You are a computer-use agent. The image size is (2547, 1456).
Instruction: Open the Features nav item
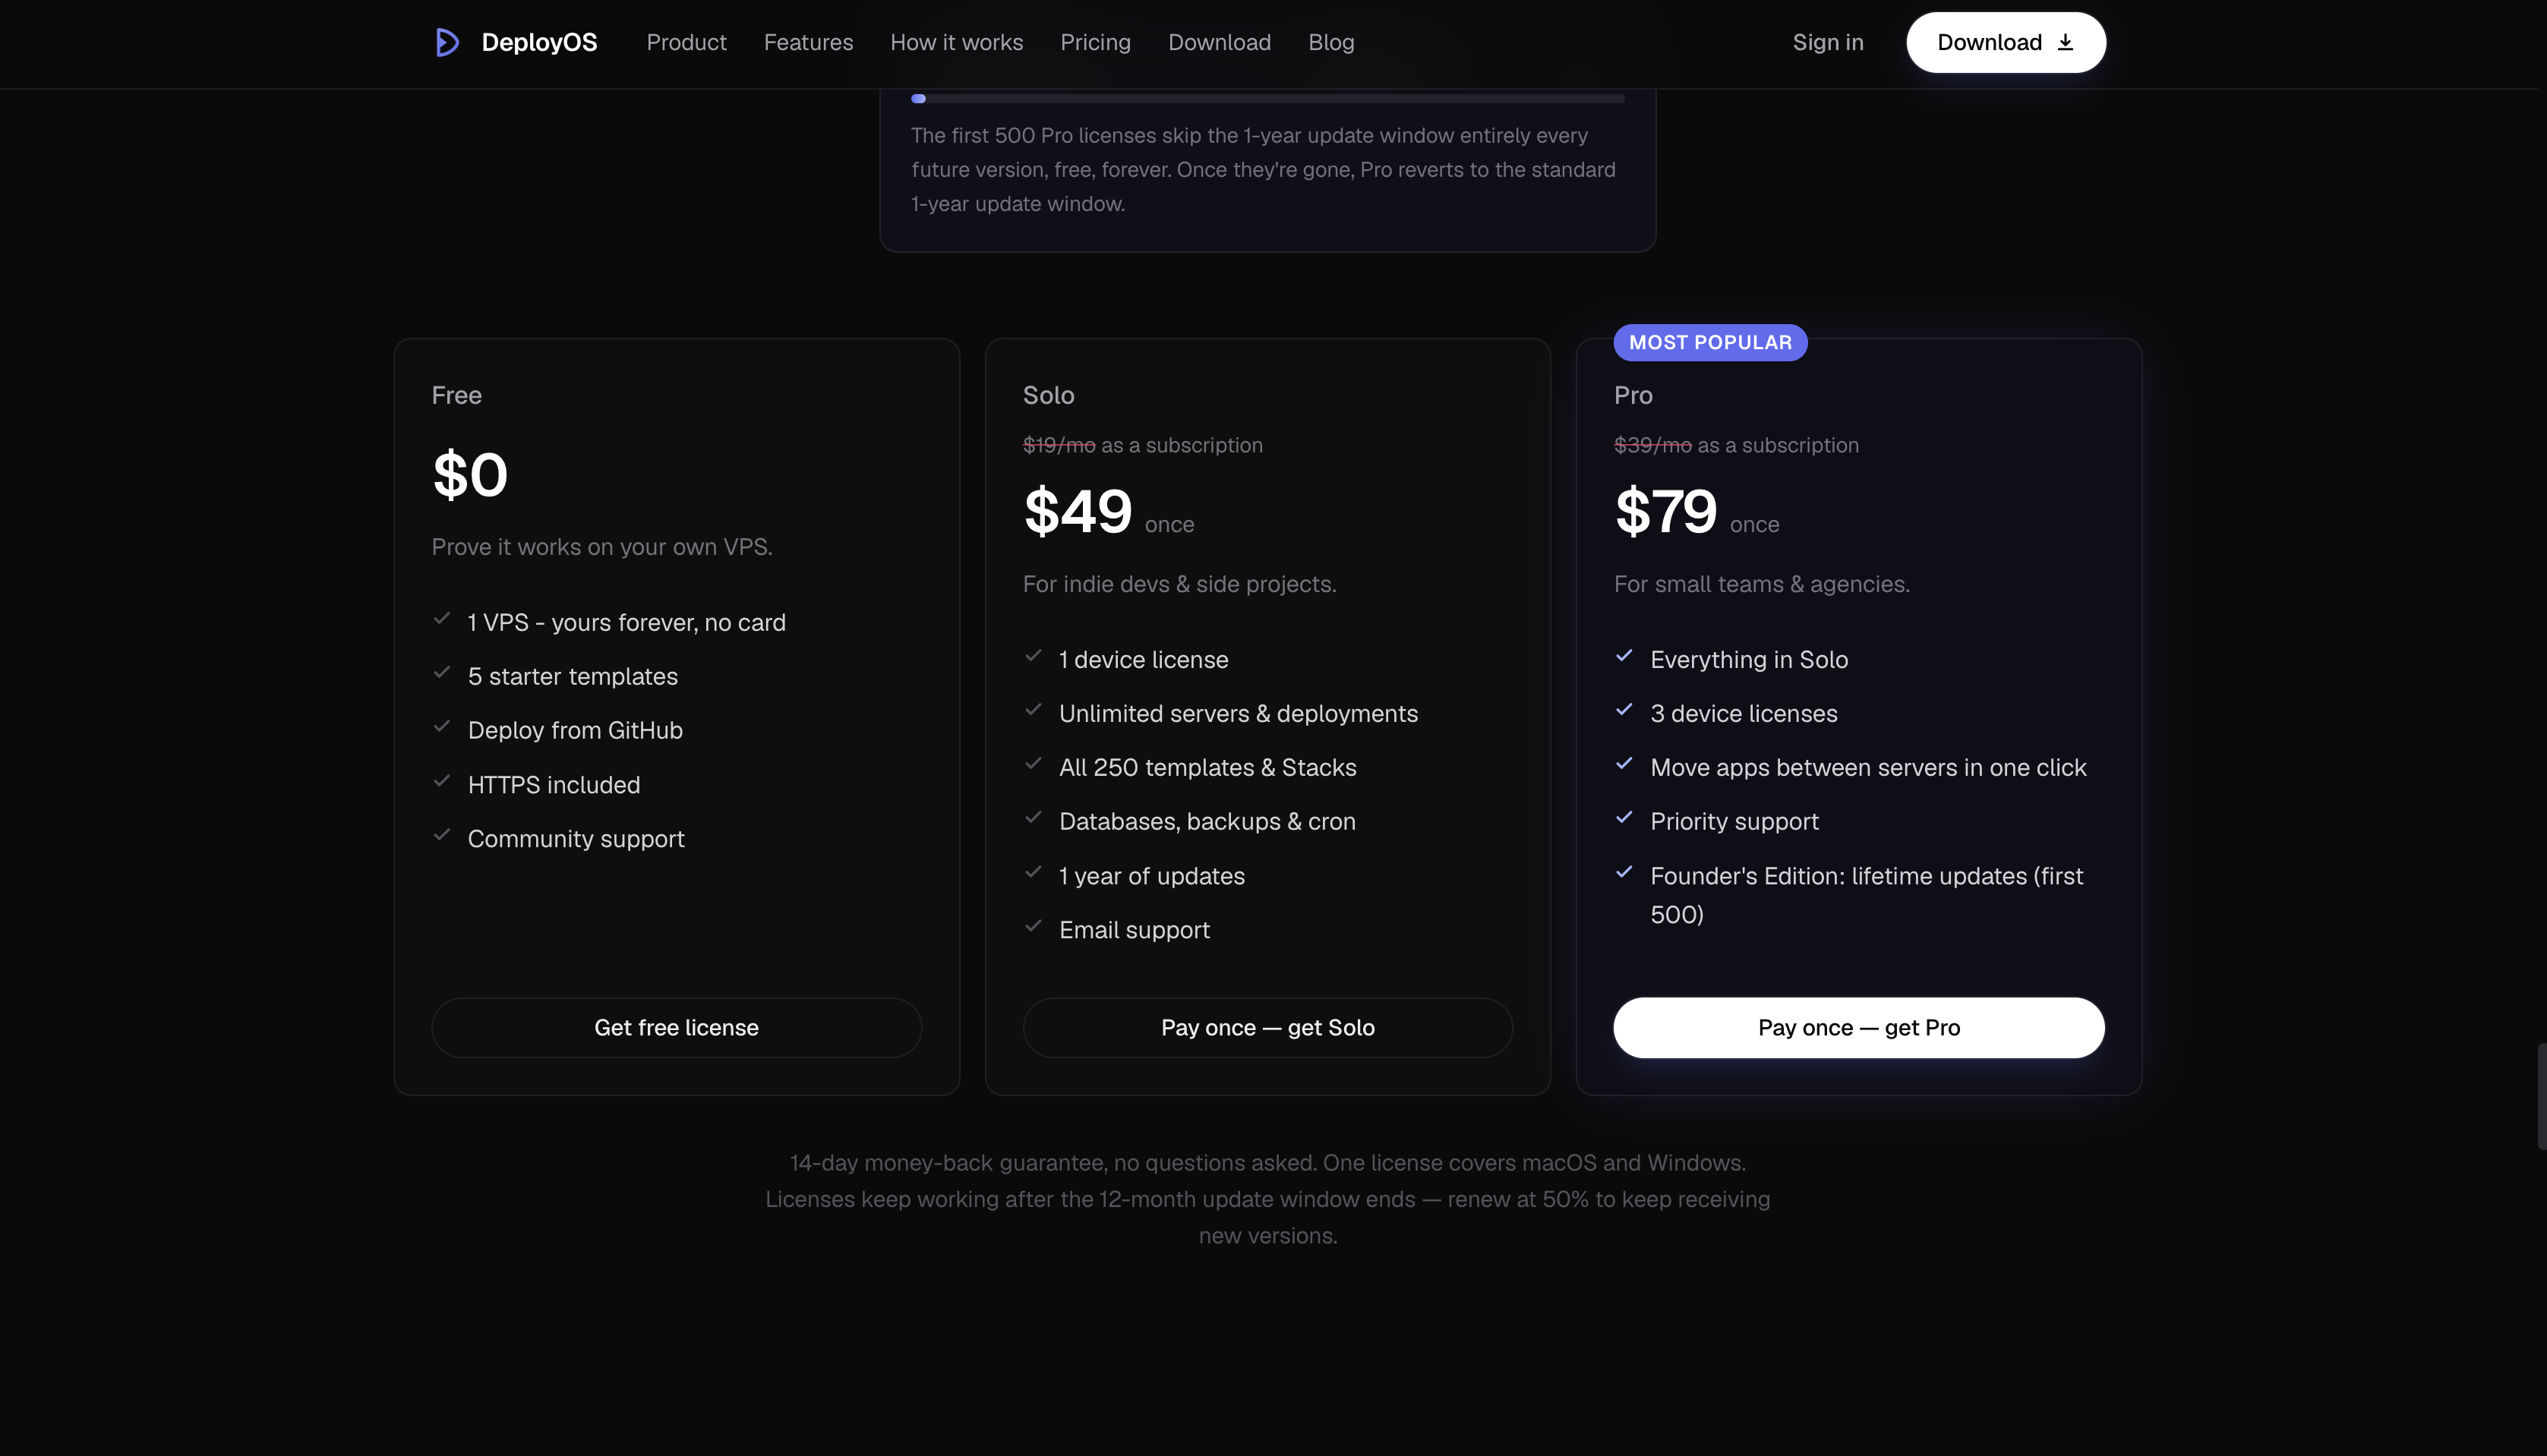[808, 42]
